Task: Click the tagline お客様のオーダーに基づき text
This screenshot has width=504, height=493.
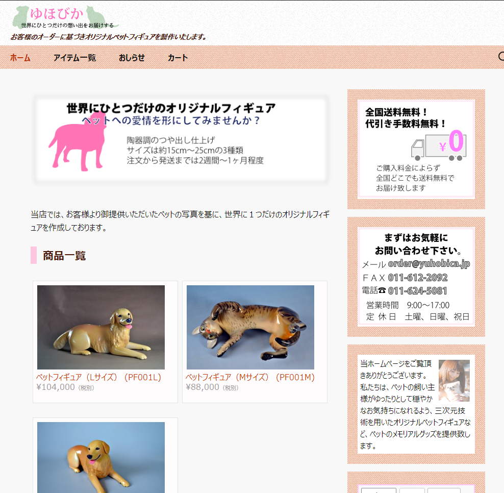Action: pos(109,37)
